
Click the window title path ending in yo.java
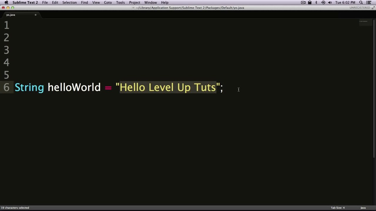tap(190, 8)
